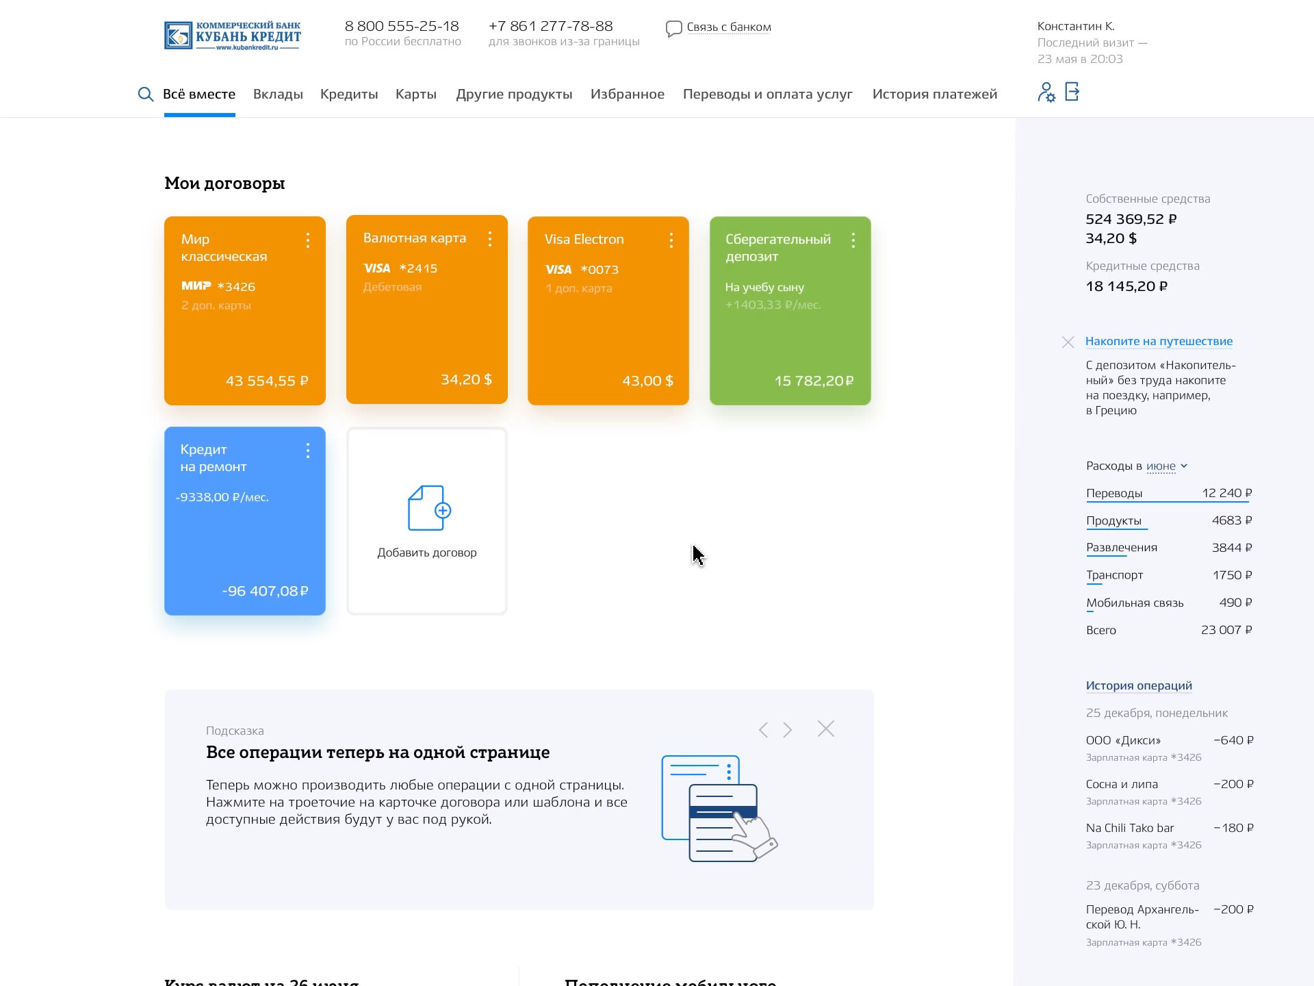Open the История операций link

click(x=1139, y=685)
